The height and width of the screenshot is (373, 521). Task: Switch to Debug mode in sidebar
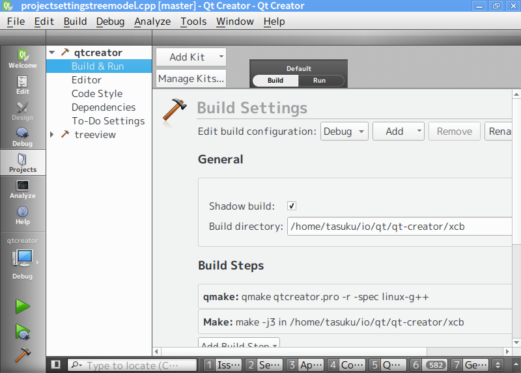[23, 137]
